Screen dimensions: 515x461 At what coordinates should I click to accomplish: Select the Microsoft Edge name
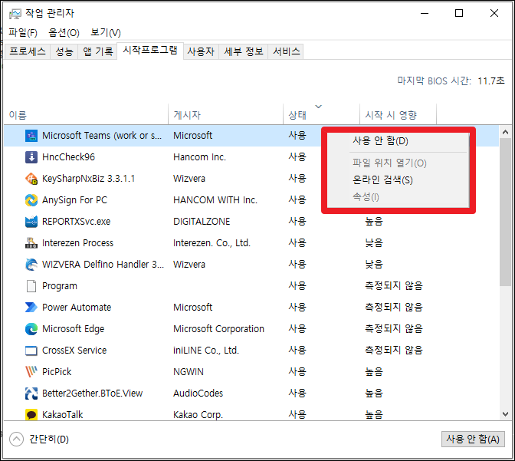(x=74, y=329)
